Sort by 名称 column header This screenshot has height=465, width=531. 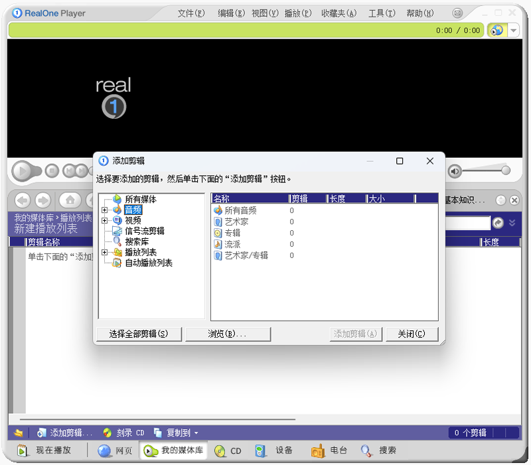(250, 198)
